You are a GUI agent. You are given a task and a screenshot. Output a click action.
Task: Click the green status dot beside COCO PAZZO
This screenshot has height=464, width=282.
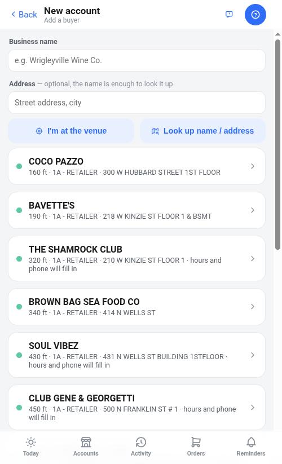19,166
